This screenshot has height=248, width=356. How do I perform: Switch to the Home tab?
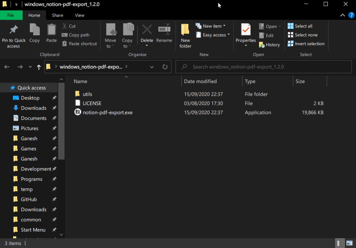tap(34, 15)
